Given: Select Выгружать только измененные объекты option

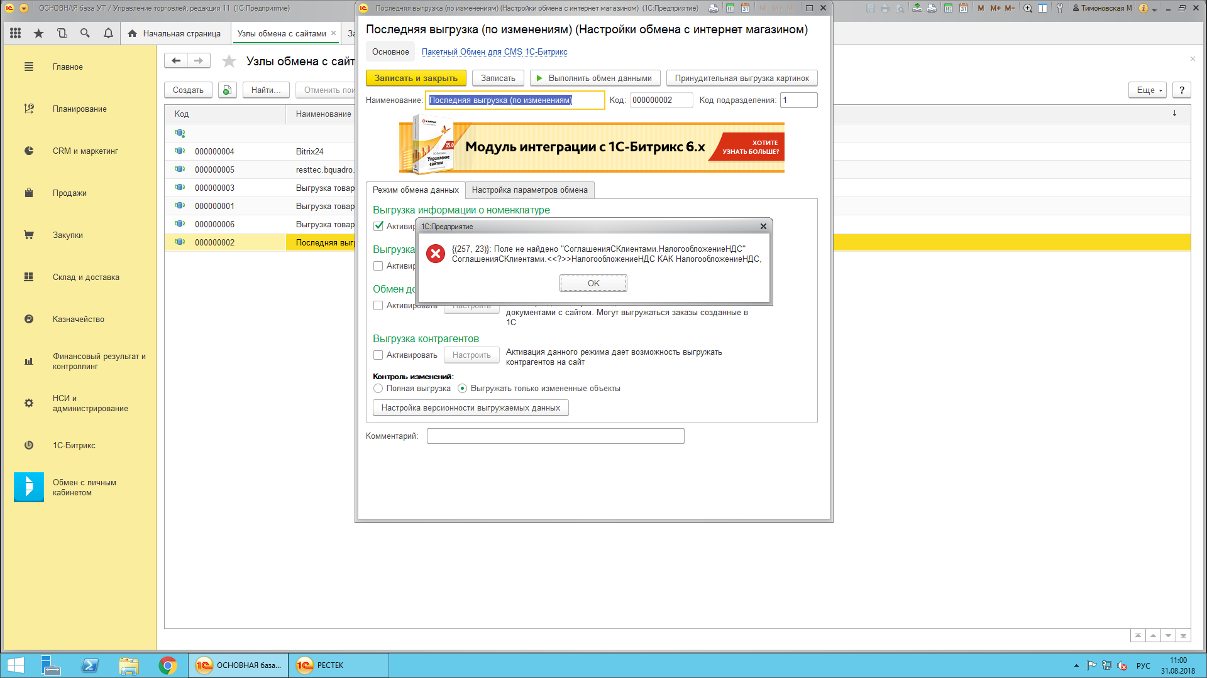Looking at the screenshot, I should (463, 389).
